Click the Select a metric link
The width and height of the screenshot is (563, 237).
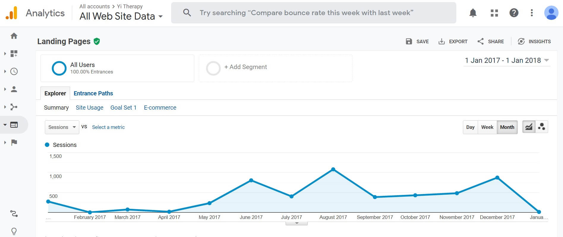108,127
